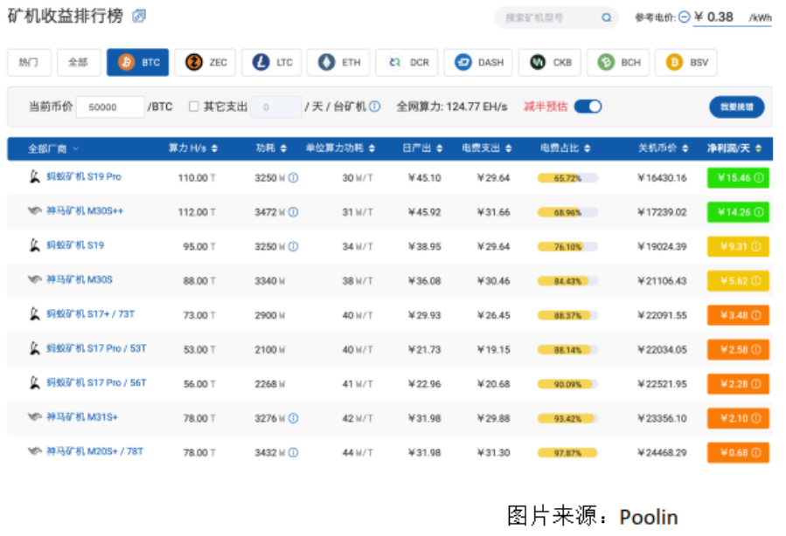Enable the 其它支出 checkbox

194,107
